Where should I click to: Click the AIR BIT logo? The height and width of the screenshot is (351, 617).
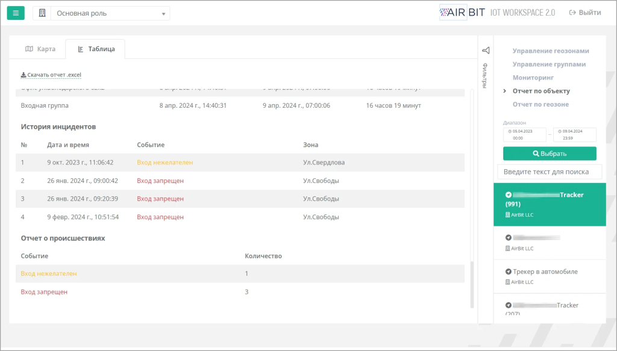click(x=461, y=13)
